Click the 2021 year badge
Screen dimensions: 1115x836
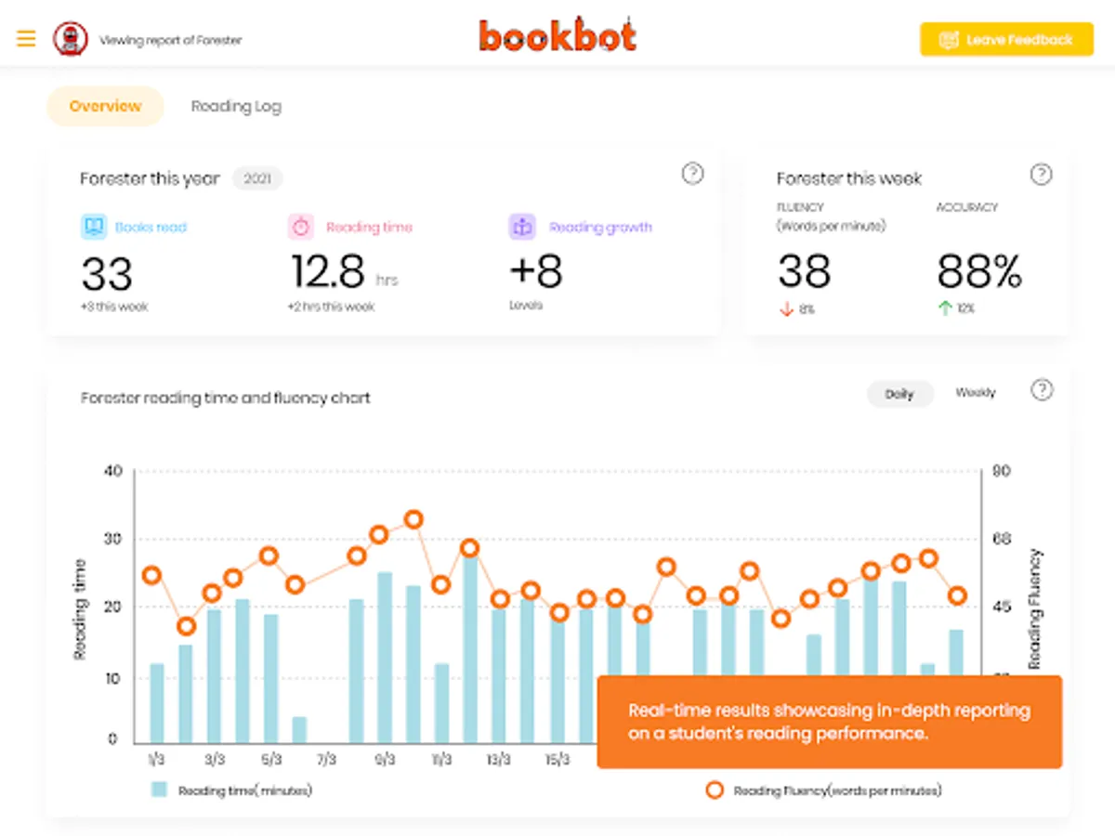pos(257,178)
